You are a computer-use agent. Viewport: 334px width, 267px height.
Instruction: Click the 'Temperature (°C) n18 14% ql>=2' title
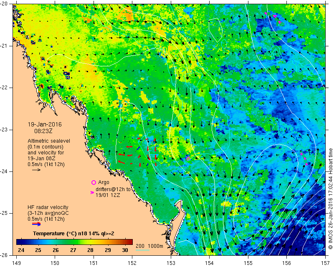(x=73, y=234)
